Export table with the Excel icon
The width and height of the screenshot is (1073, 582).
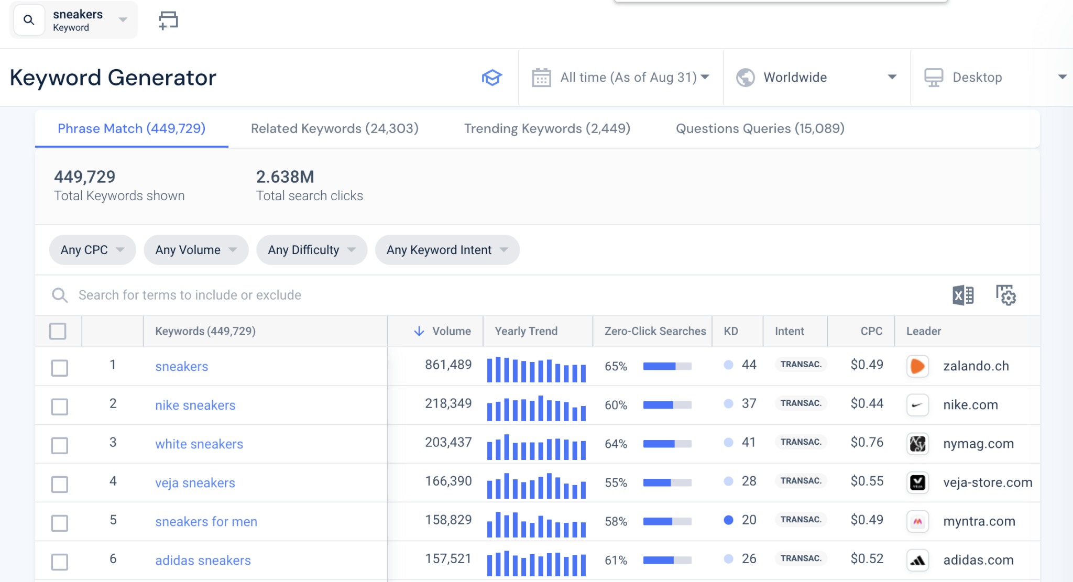coord(963,295)
